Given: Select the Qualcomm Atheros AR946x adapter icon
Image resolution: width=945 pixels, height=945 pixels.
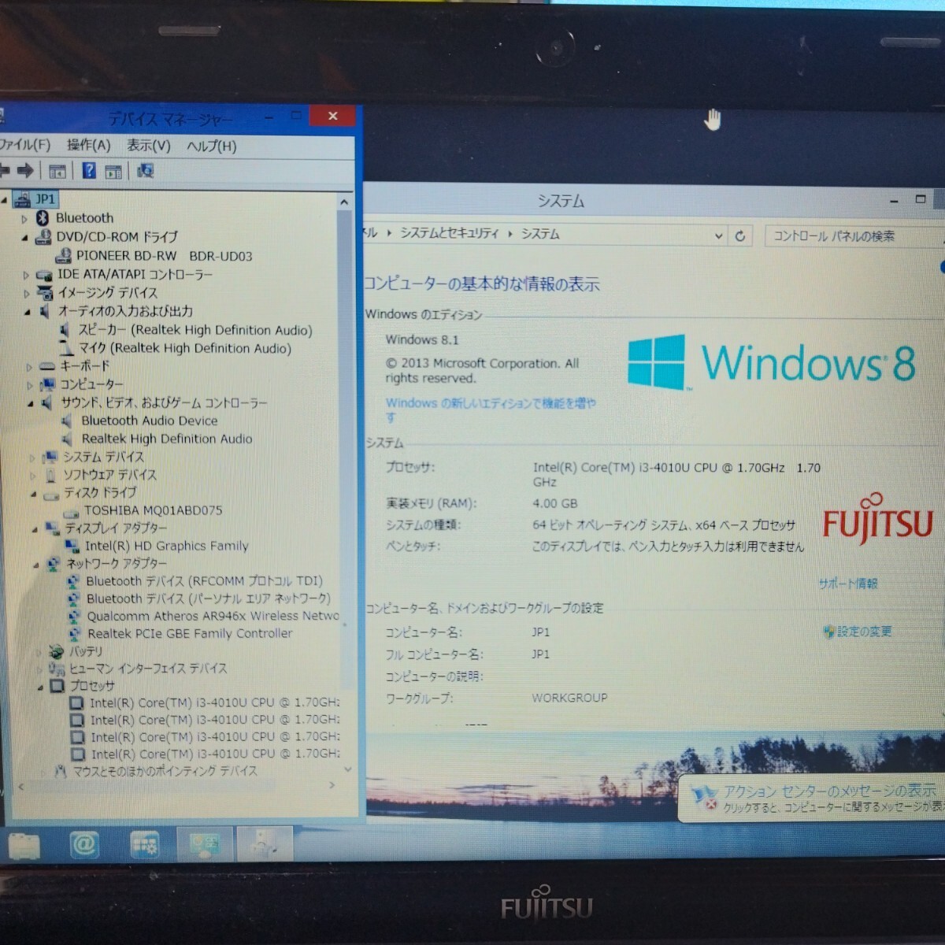Looking at the screenshot, I should (x=74, y=617).
